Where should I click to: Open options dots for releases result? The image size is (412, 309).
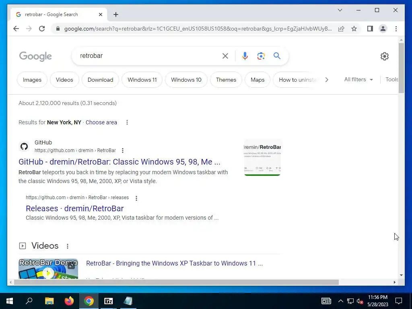pos(136,198)
